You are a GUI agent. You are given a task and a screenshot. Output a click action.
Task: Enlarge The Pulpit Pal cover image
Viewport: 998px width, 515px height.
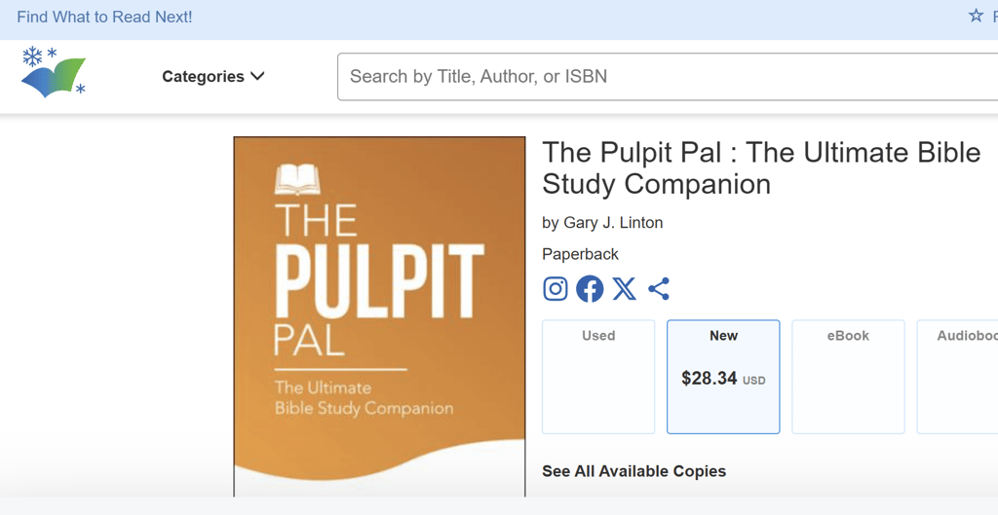(x=379, y=316)
